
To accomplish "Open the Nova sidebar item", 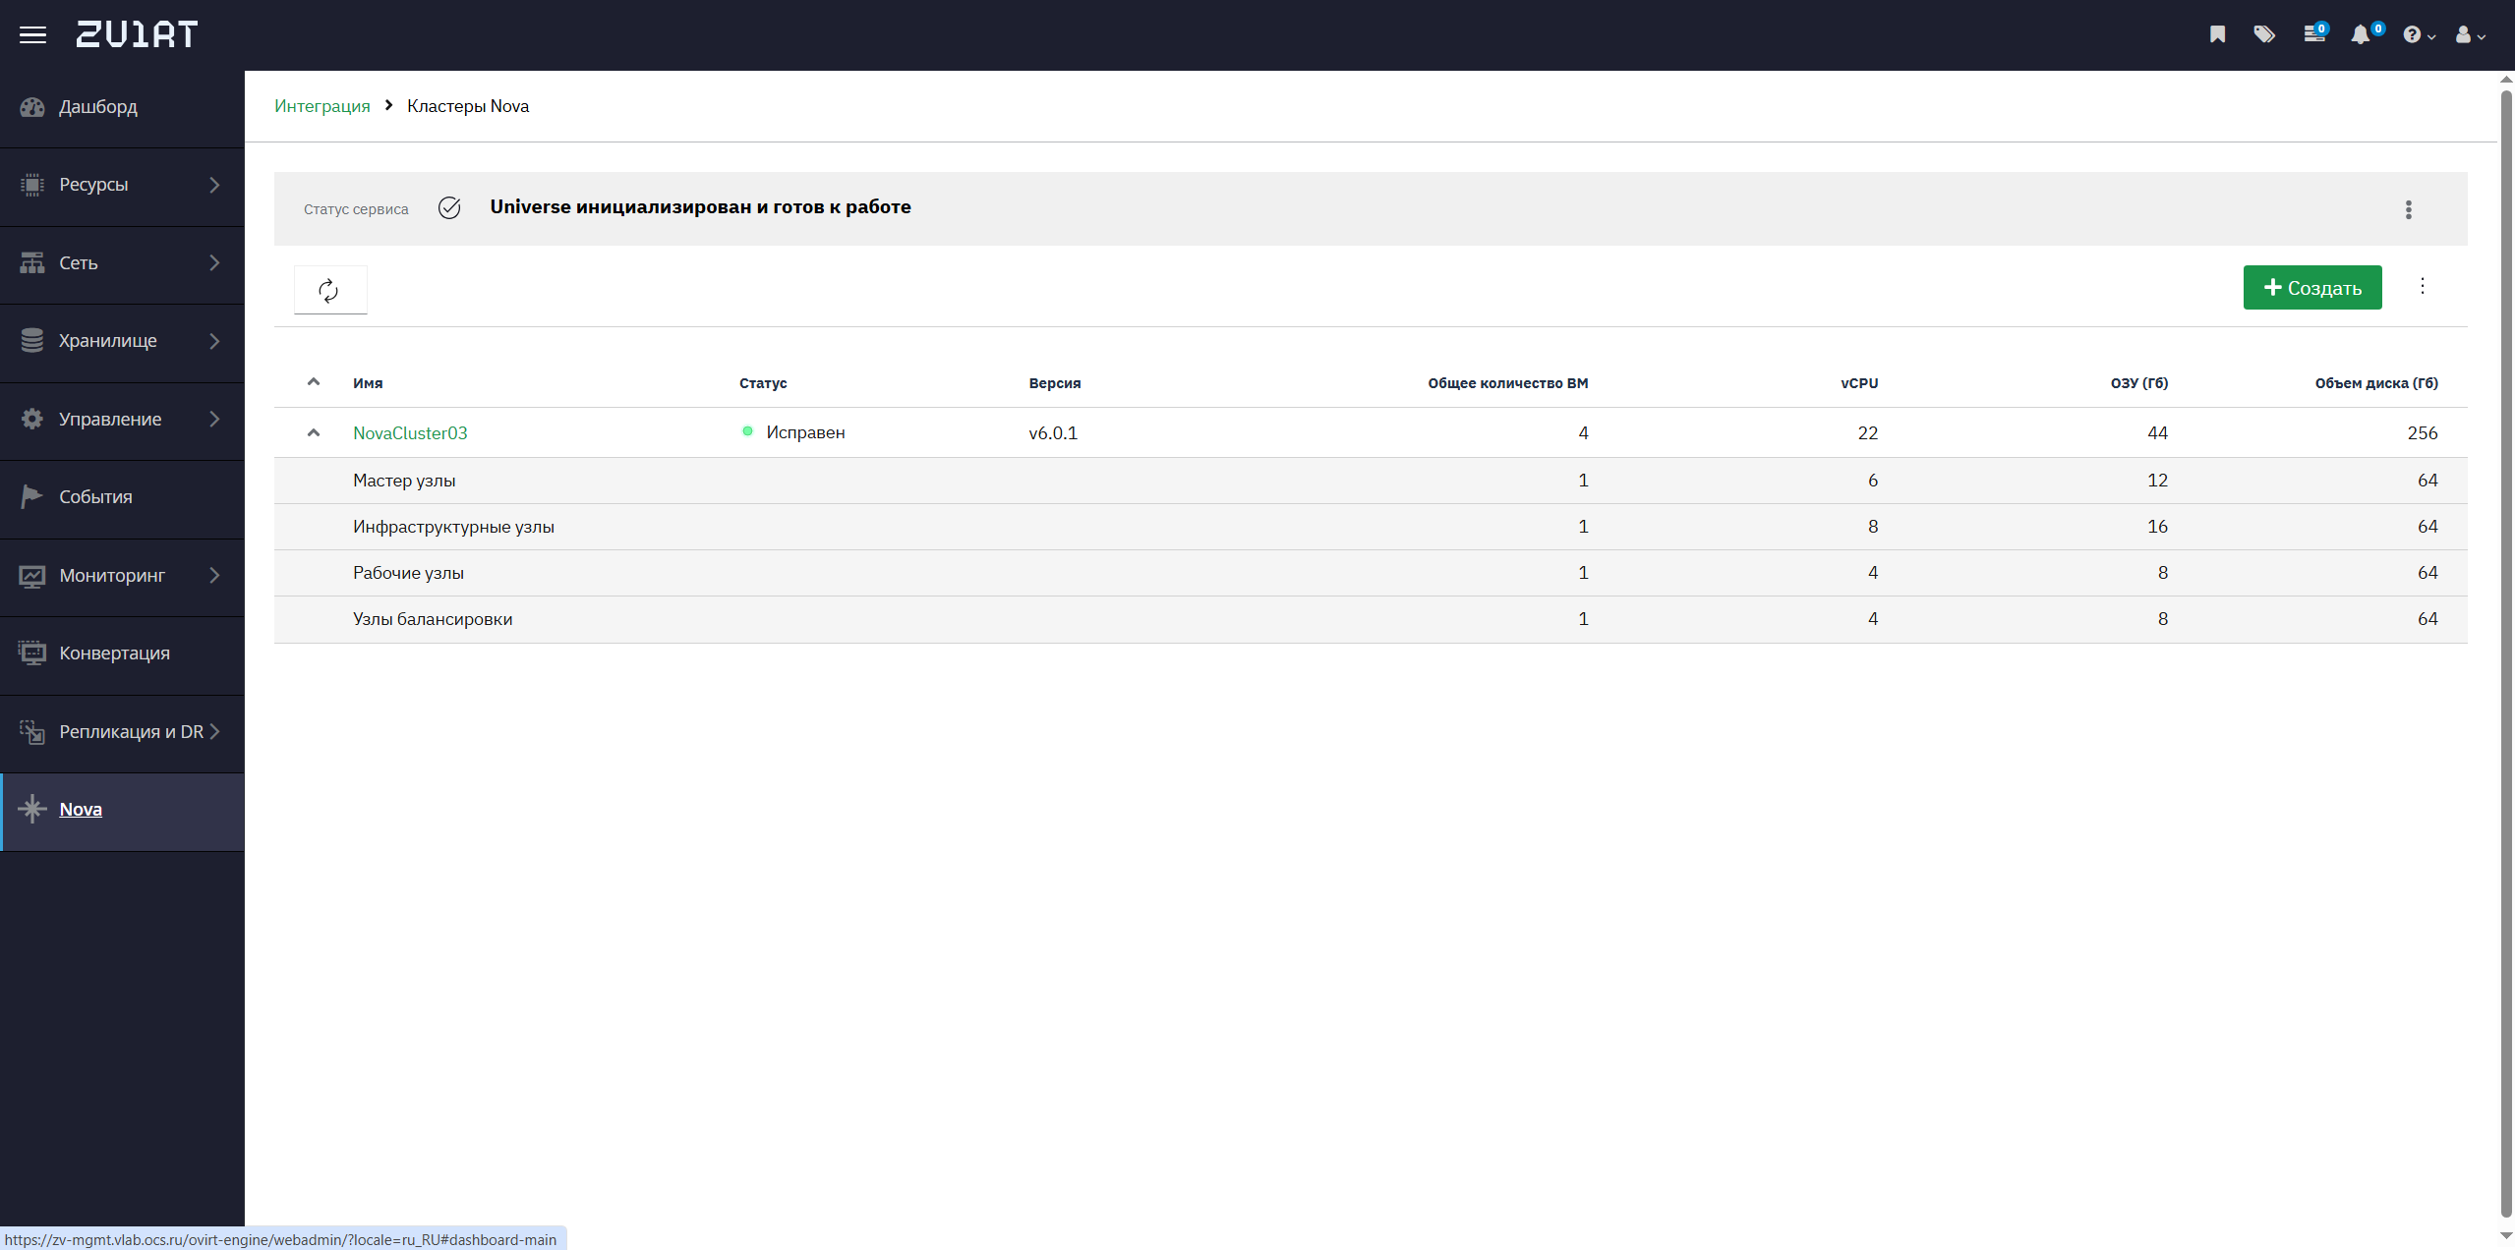I will (81, 810).
